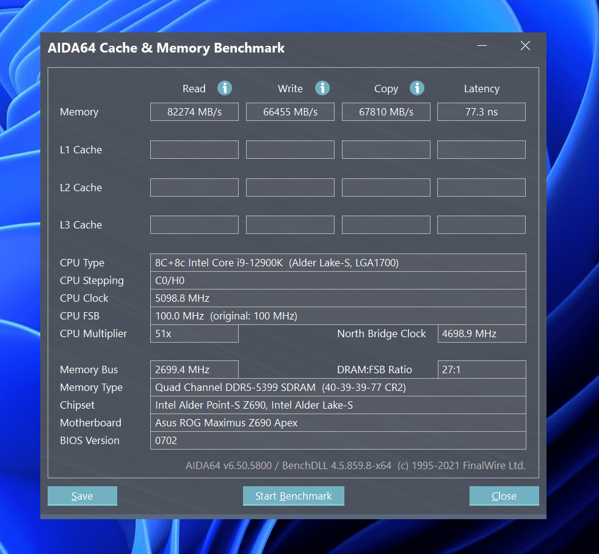The width and height of the screenshot is (599, 554).
Task: Click the CPU Multiplier label
Action: pyautogui.click(x=93, y=334)
